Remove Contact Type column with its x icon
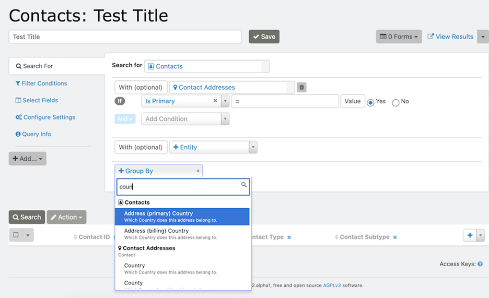 pyautogui.click(x=289, y=237)
